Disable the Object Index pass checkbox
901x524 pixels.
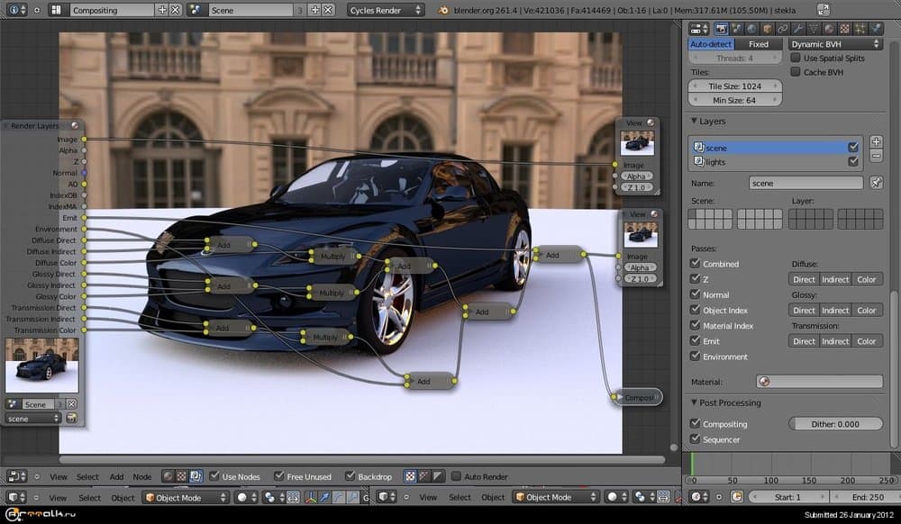695,311
